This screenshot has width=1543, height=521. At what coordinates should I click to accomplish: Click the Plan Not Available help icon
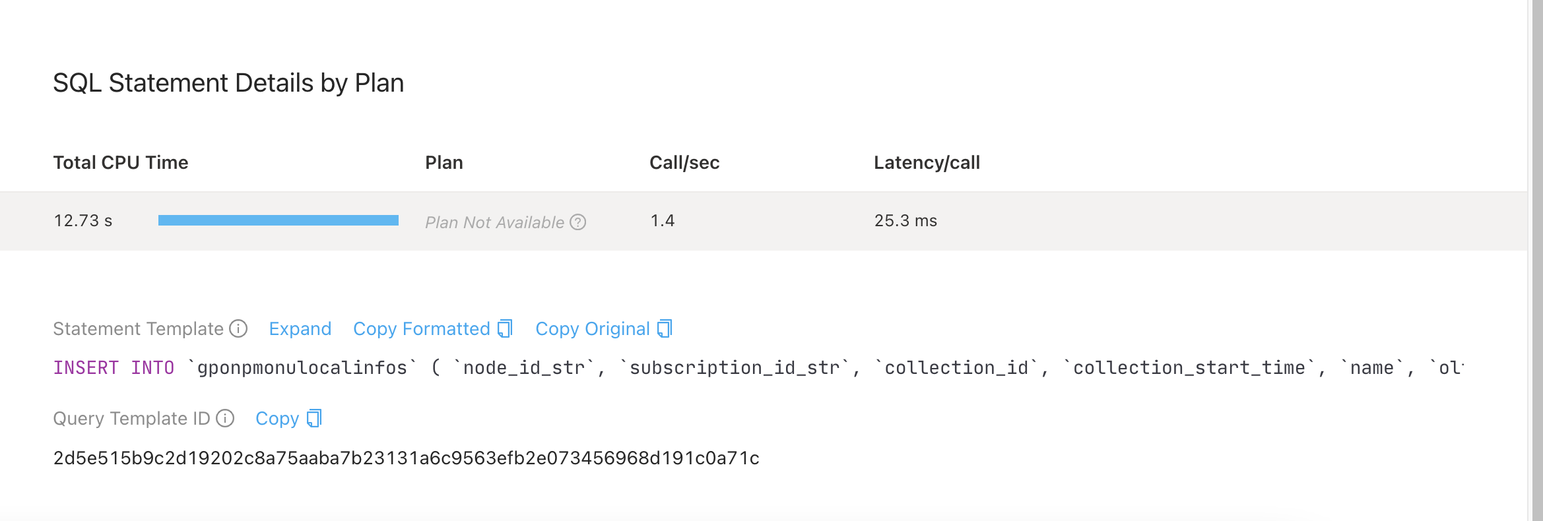click(578, 222)
